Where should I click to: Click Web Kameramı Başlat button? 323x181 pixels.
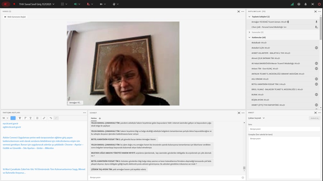coord(15,17)
